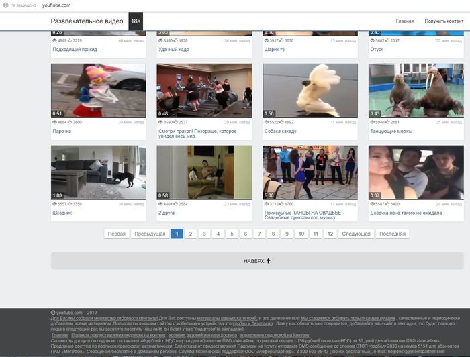The width and height of the screenshot is (470, 357).
Task: Click the not-secure warning icon in address bar
Action: (4, 5)
